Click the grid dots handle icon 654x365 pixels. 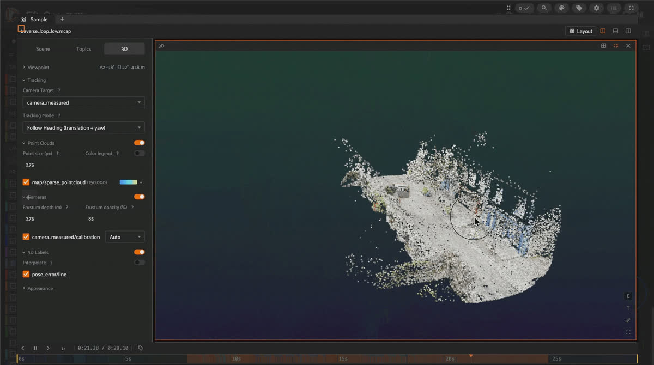(x=508, y=8)
